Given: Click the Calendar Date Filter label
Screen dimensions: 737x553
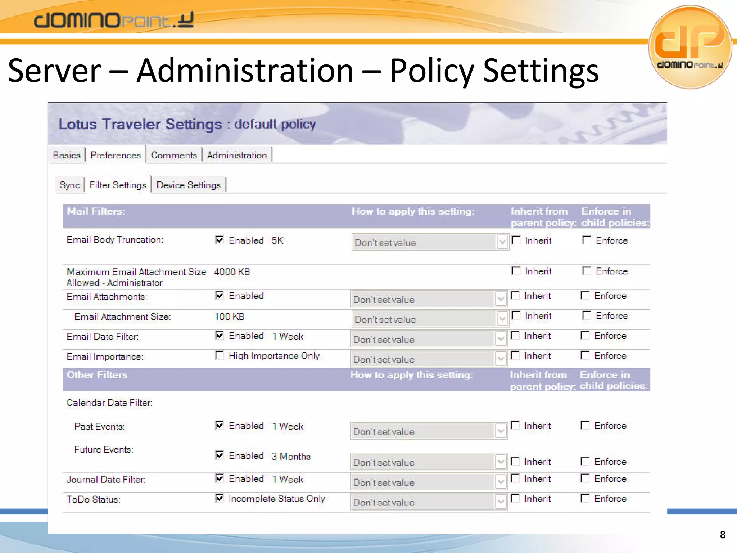Looking at the screenshot, I should [109, 403].
